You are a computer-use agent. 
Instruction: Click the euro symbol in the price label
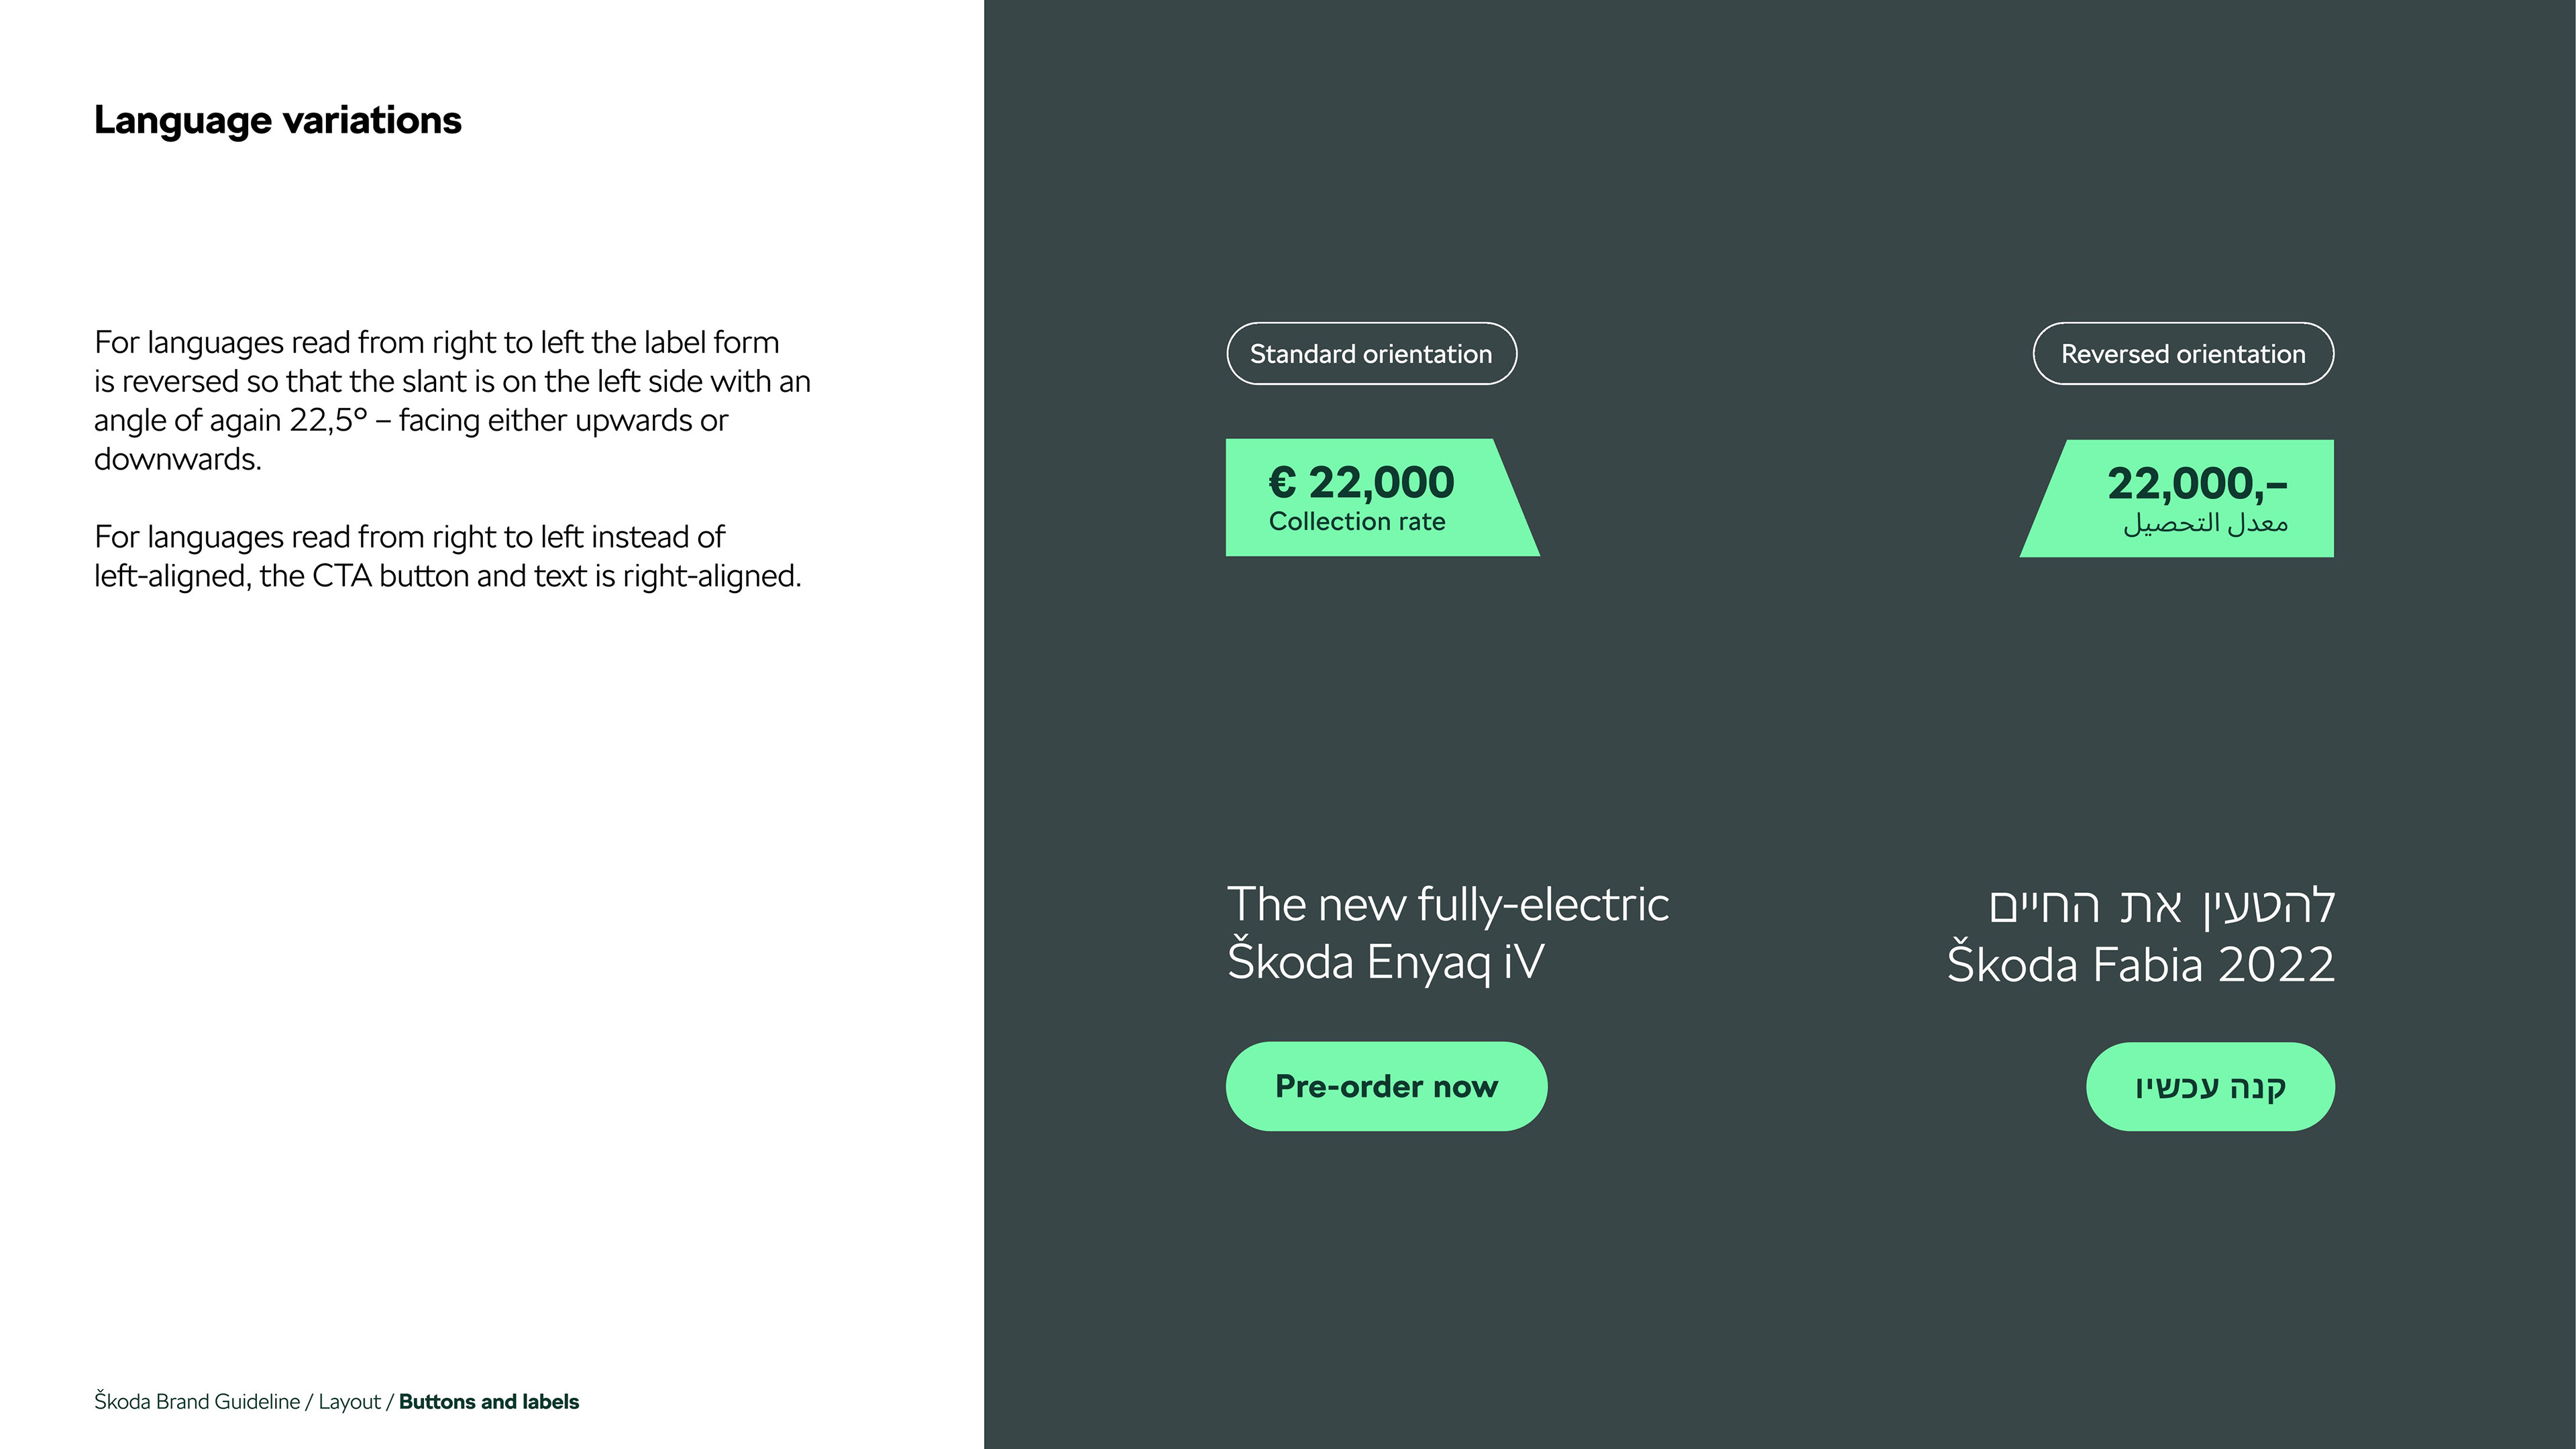tap(1282, 483)
